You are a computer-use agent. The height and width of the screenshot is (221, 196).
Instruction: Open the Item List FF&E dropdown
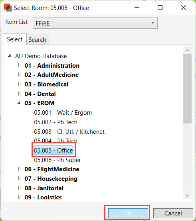click(x=95, y=23)
